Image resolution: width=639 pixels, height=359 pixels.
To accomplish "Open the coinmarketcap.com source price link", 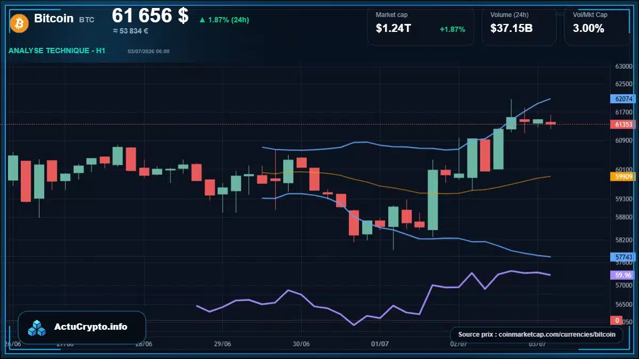I will (x=536, y=335).
